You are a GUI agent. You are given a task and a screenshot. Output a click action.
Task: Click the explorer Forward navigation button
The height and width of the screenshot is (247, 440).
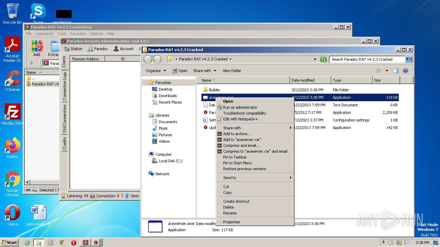[x=157, y=59]
